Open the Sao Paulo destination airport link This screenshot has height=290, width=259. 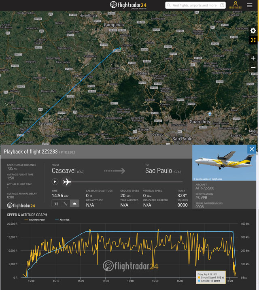161,171
